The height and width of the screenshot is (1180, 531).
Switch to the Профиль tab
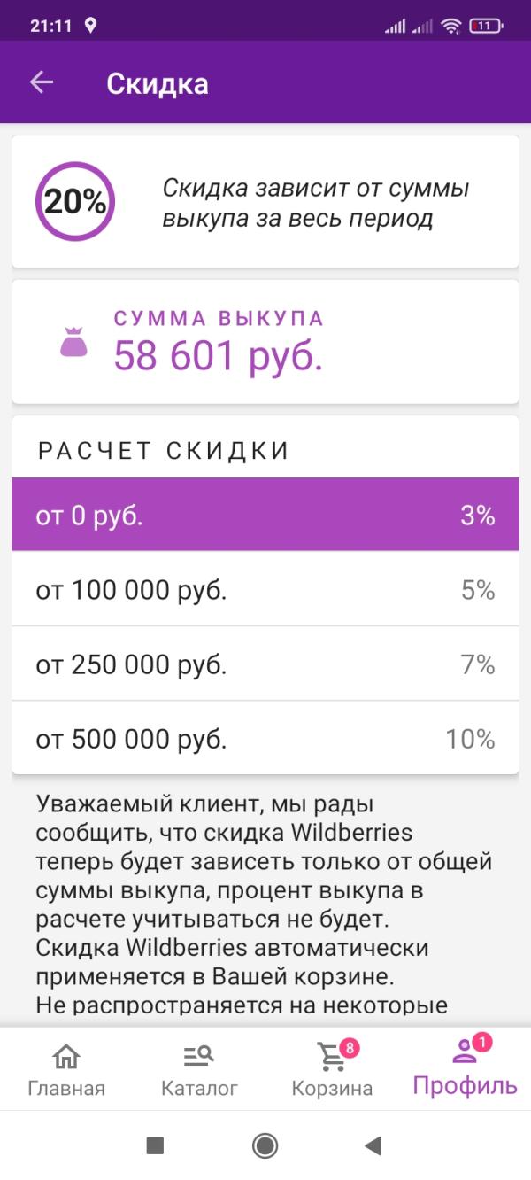(x=462, y=1067)
